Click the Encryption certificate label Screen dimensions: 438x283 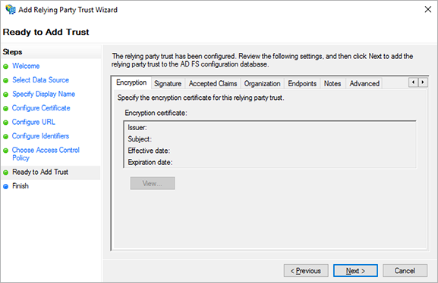(156, 113)
